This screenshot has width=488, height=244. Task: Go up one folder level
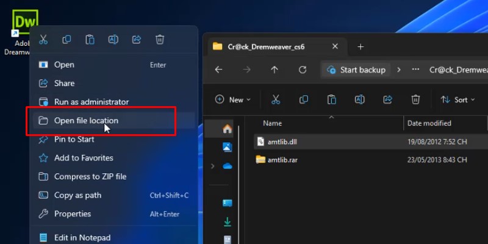(x=274, y=70)
